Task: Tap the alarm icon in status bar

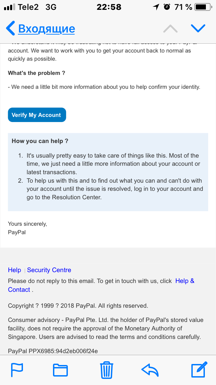Action: click(167, 7)
